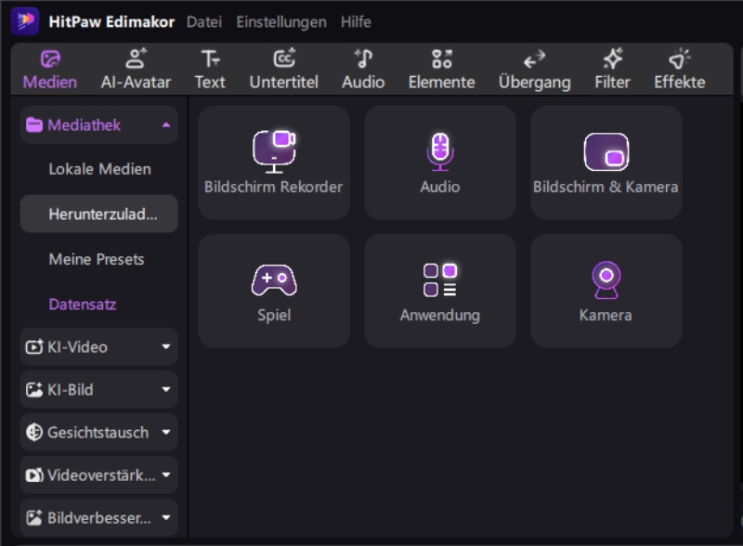This screenshot has width=743, height=546.
Task: Select the Kamera webcam option
Action: (x=606, y=291)
